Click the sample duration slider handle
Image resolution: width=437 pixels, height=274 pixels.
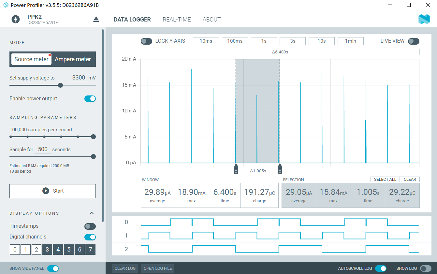click(93, 157)
